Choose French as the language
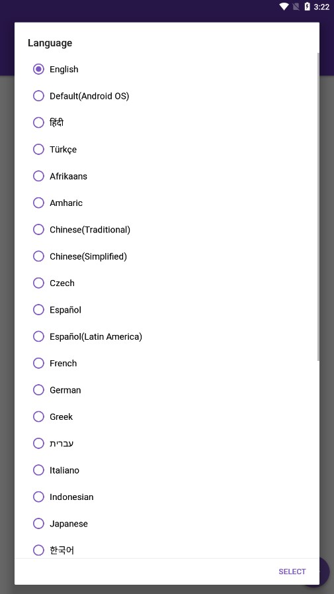This screenshot has height=594, width=334. tap(167, 363)
